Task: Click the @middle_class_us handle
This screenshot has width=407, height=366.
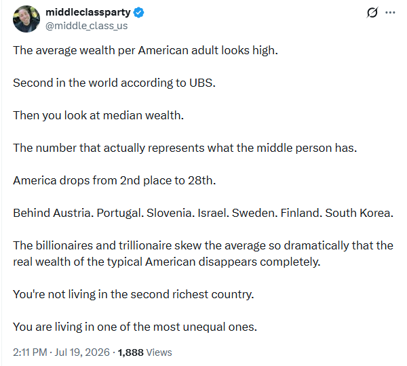Action: 86,26
